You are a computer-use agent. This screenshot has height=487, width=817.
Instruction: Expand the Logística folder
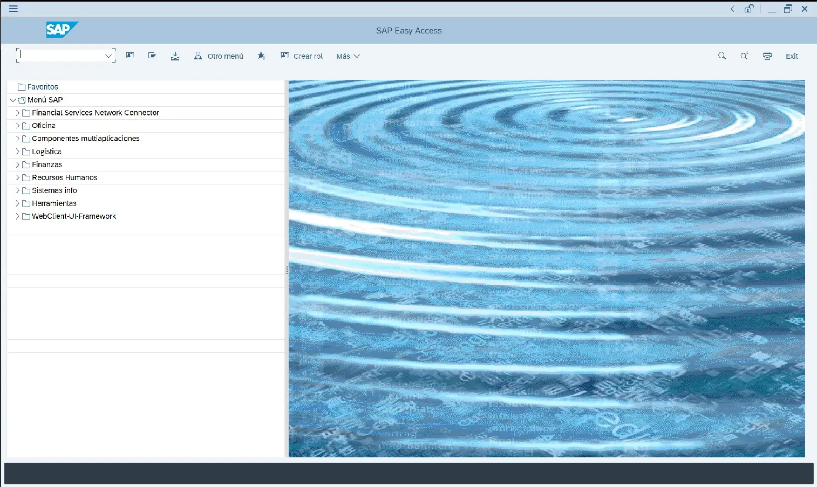pos(17,152)
